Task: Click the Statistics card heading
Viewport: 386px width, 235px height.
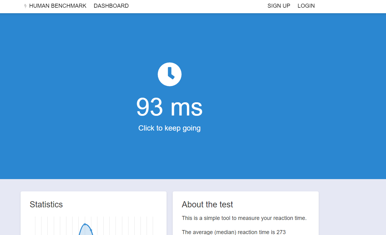Action: tap(46, 205)
